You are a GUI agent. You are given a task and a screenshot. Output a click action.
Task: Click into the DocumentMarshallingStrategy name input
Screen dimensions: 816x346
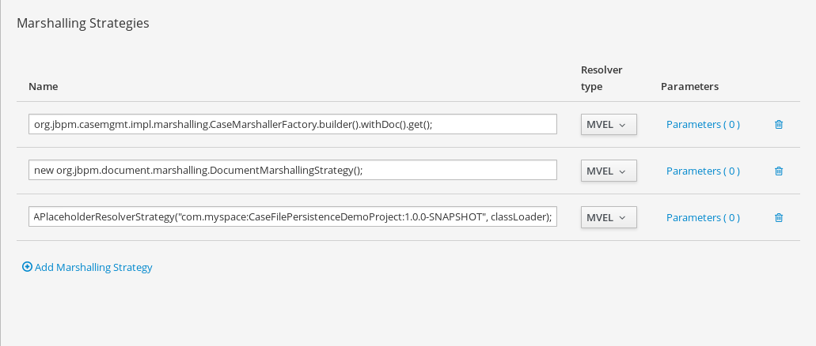click(293, 171)
